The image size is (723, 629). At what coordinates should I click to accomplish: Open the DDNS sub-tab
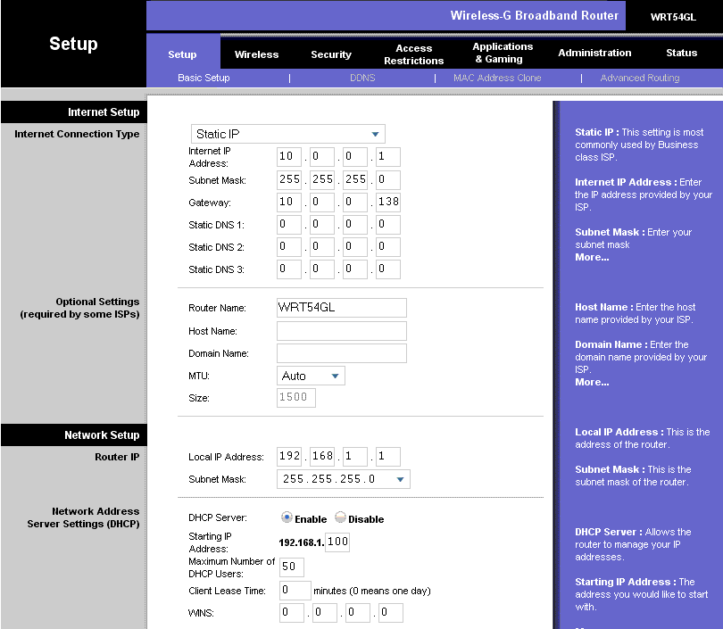[x=362, y=78]
